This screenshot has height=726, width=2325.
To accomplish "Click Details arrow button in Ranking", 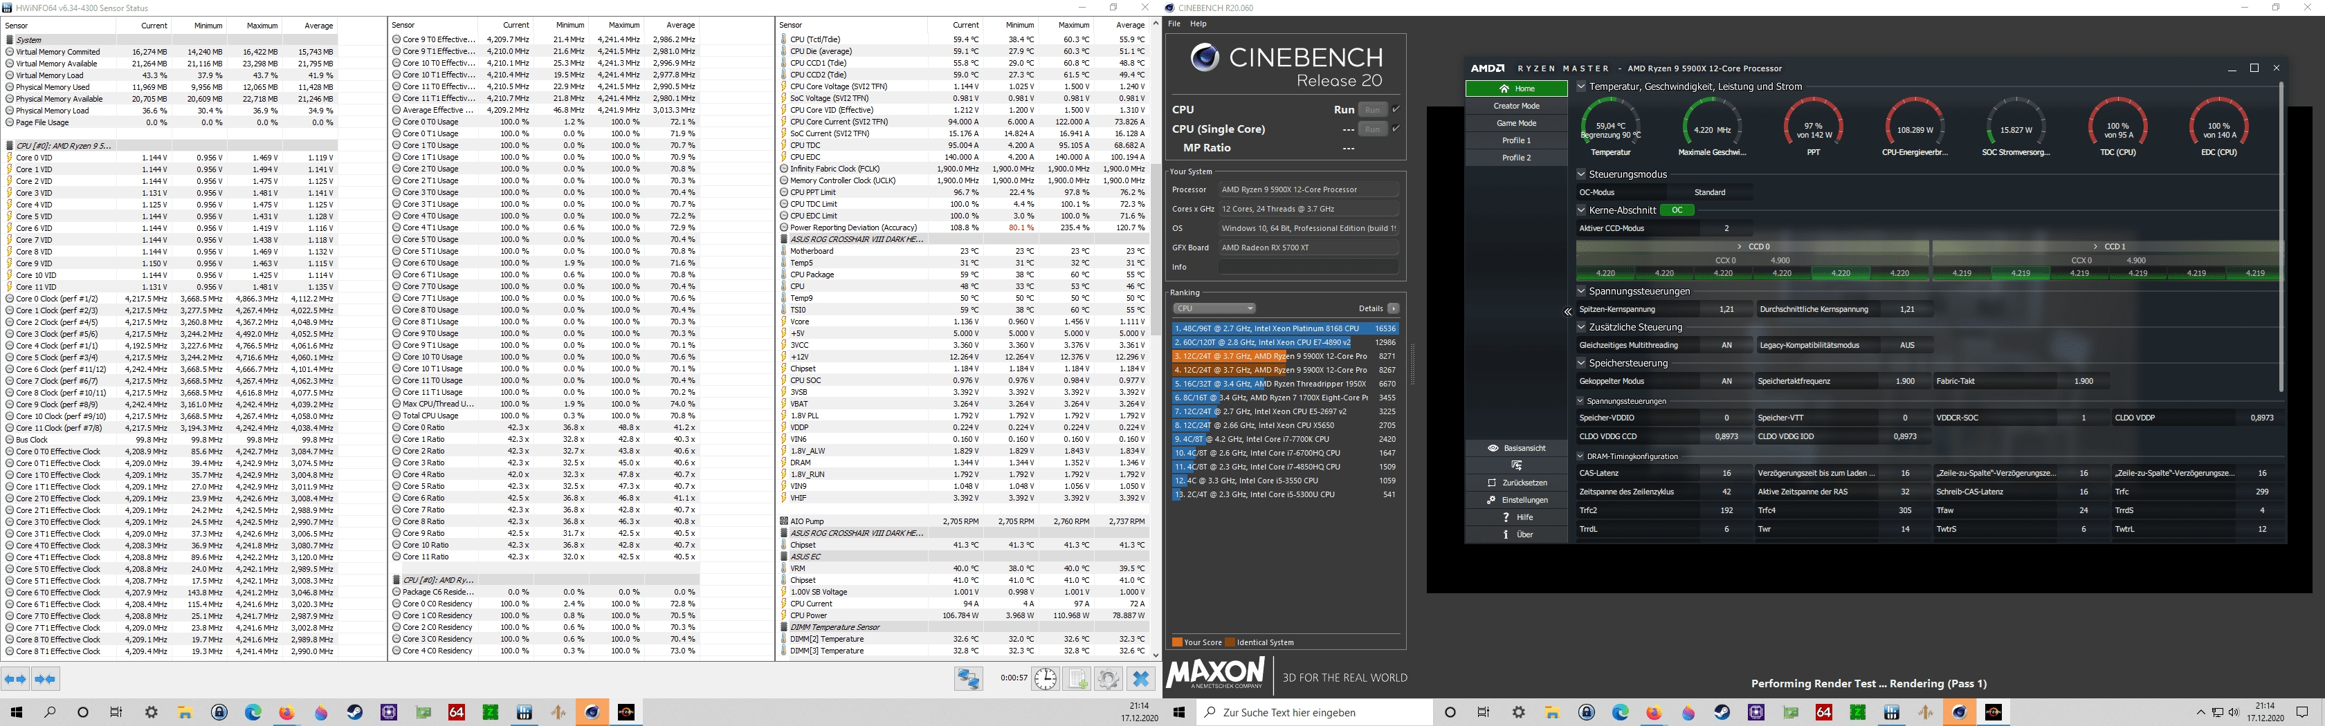I will [1393, 308].
